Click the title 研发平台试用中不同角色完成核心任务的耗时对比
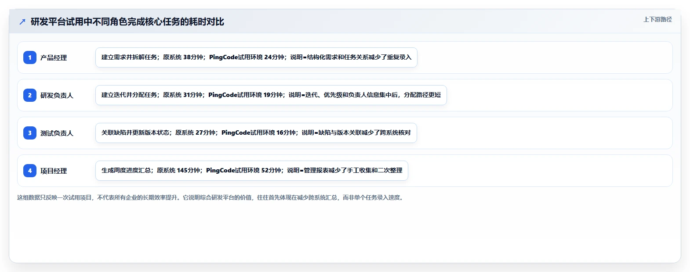Viewport: 690px width, 272px height. pos(127,22)
